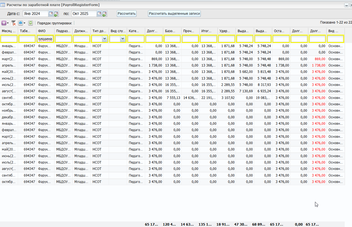Refresh the table with green arrows icon
The height and width of the screenshot is (227, 352).
31,23
